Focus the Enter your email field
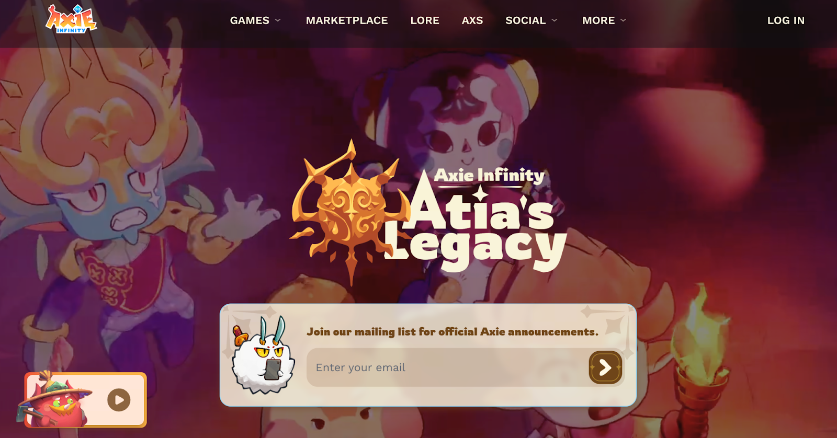The image size is (837, 438). (447, 367)
